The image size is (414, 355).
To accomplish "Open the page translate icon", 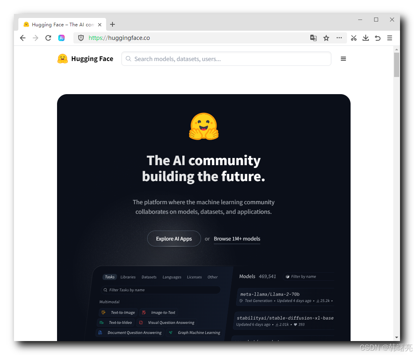I will click(313, 38).
